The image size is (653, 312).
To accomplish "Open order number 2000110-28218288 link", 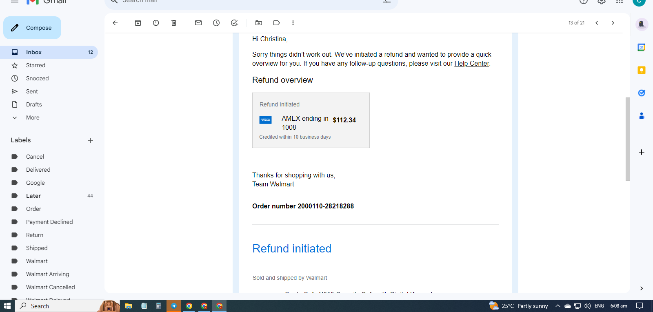I will point(326,206).
